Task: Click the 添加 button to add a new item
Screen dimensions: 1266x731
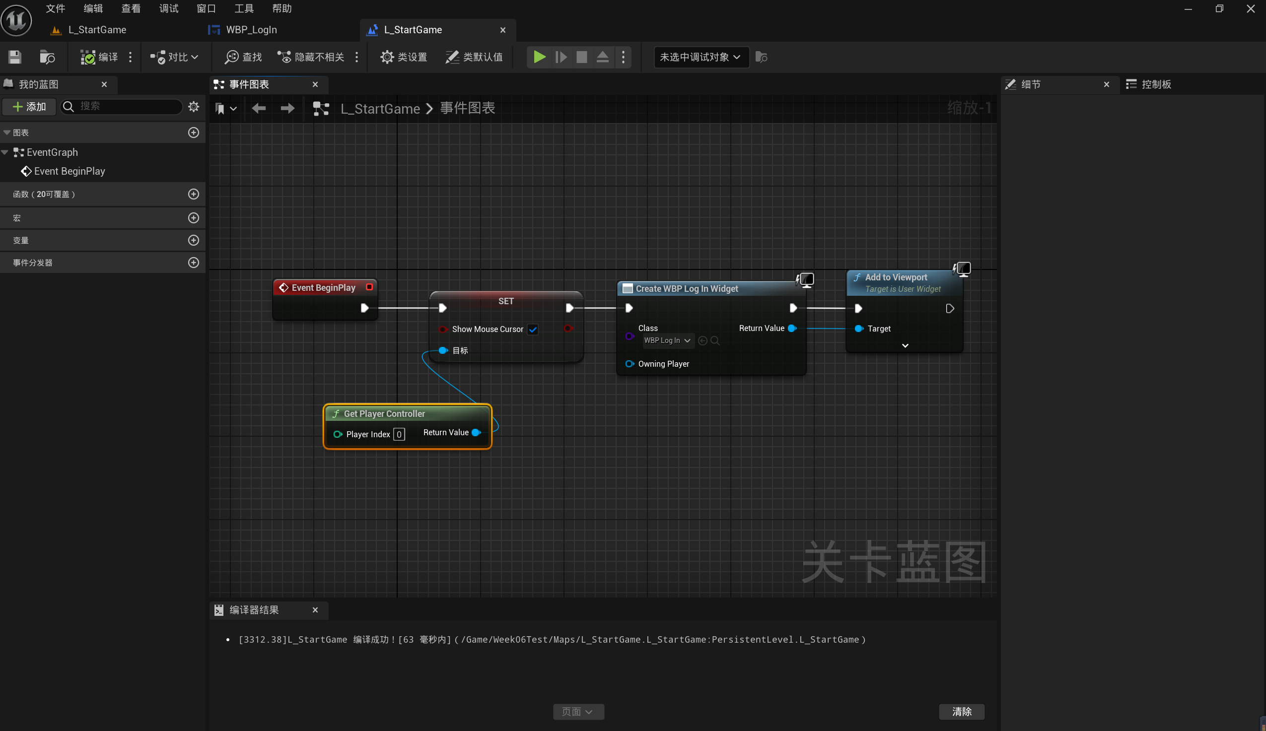Action: [x=29, y=106]
